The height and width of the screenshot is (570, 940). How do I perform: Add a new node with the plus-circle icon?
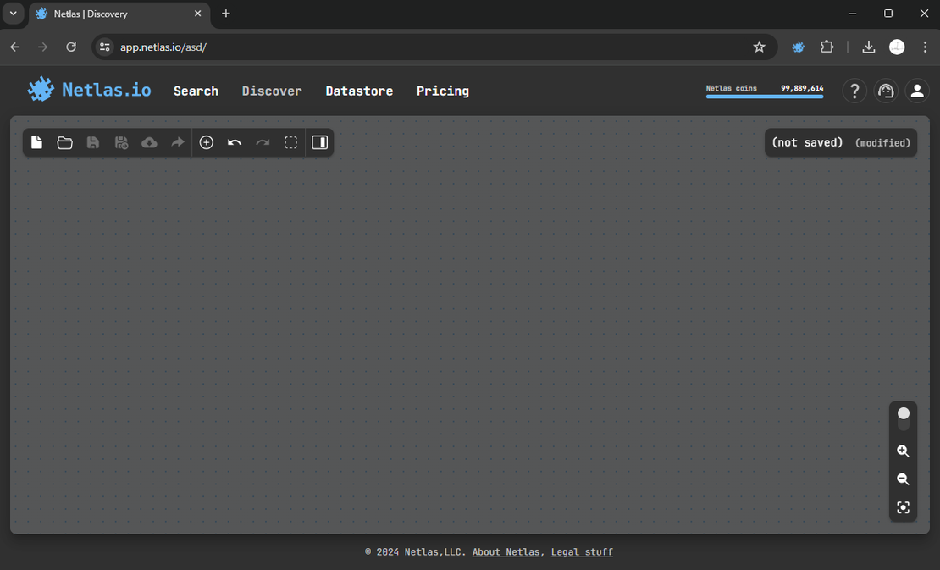click(207, 142)
